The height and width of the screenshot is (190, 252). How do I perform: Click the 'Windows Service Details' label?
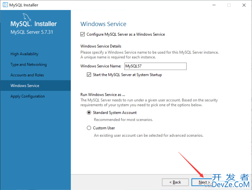point(101,46)
